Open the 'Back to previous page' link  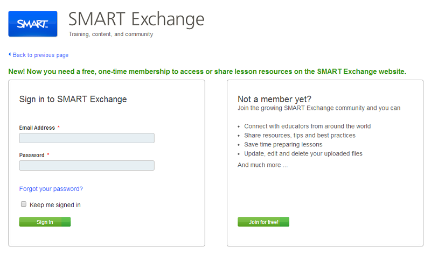(40, 55)
